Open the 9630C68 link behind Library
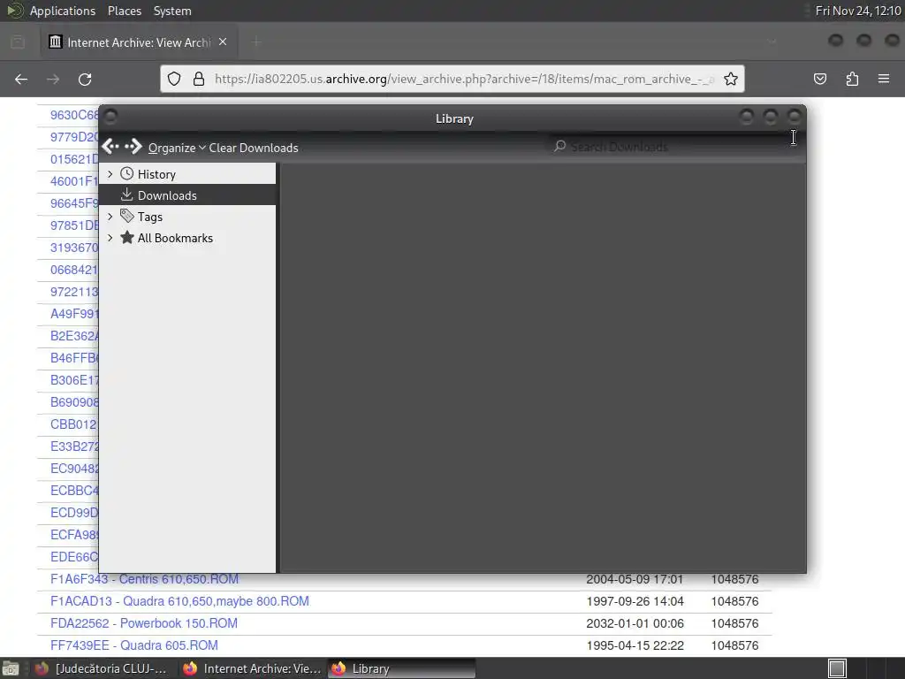Viewport: 905px width, 679px height. point(74,115)
